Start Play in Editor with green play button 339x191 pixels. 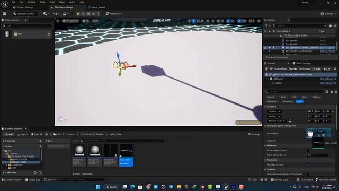tap(78, 14)
